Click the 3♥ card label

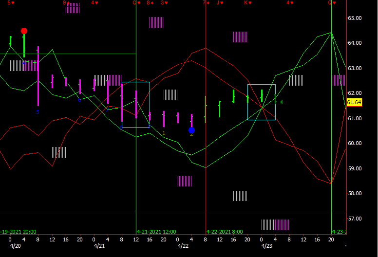165,2
